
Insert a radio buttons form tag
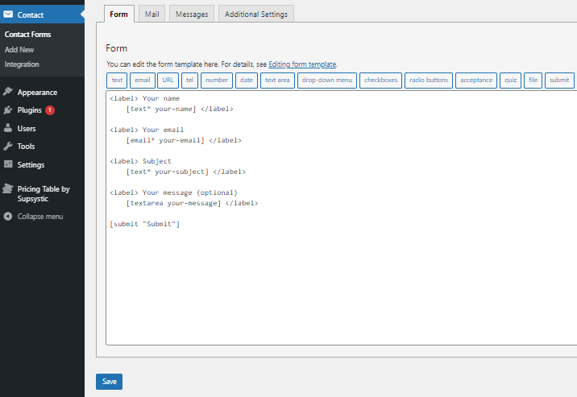pyautogui.click(x=429, y=81)
